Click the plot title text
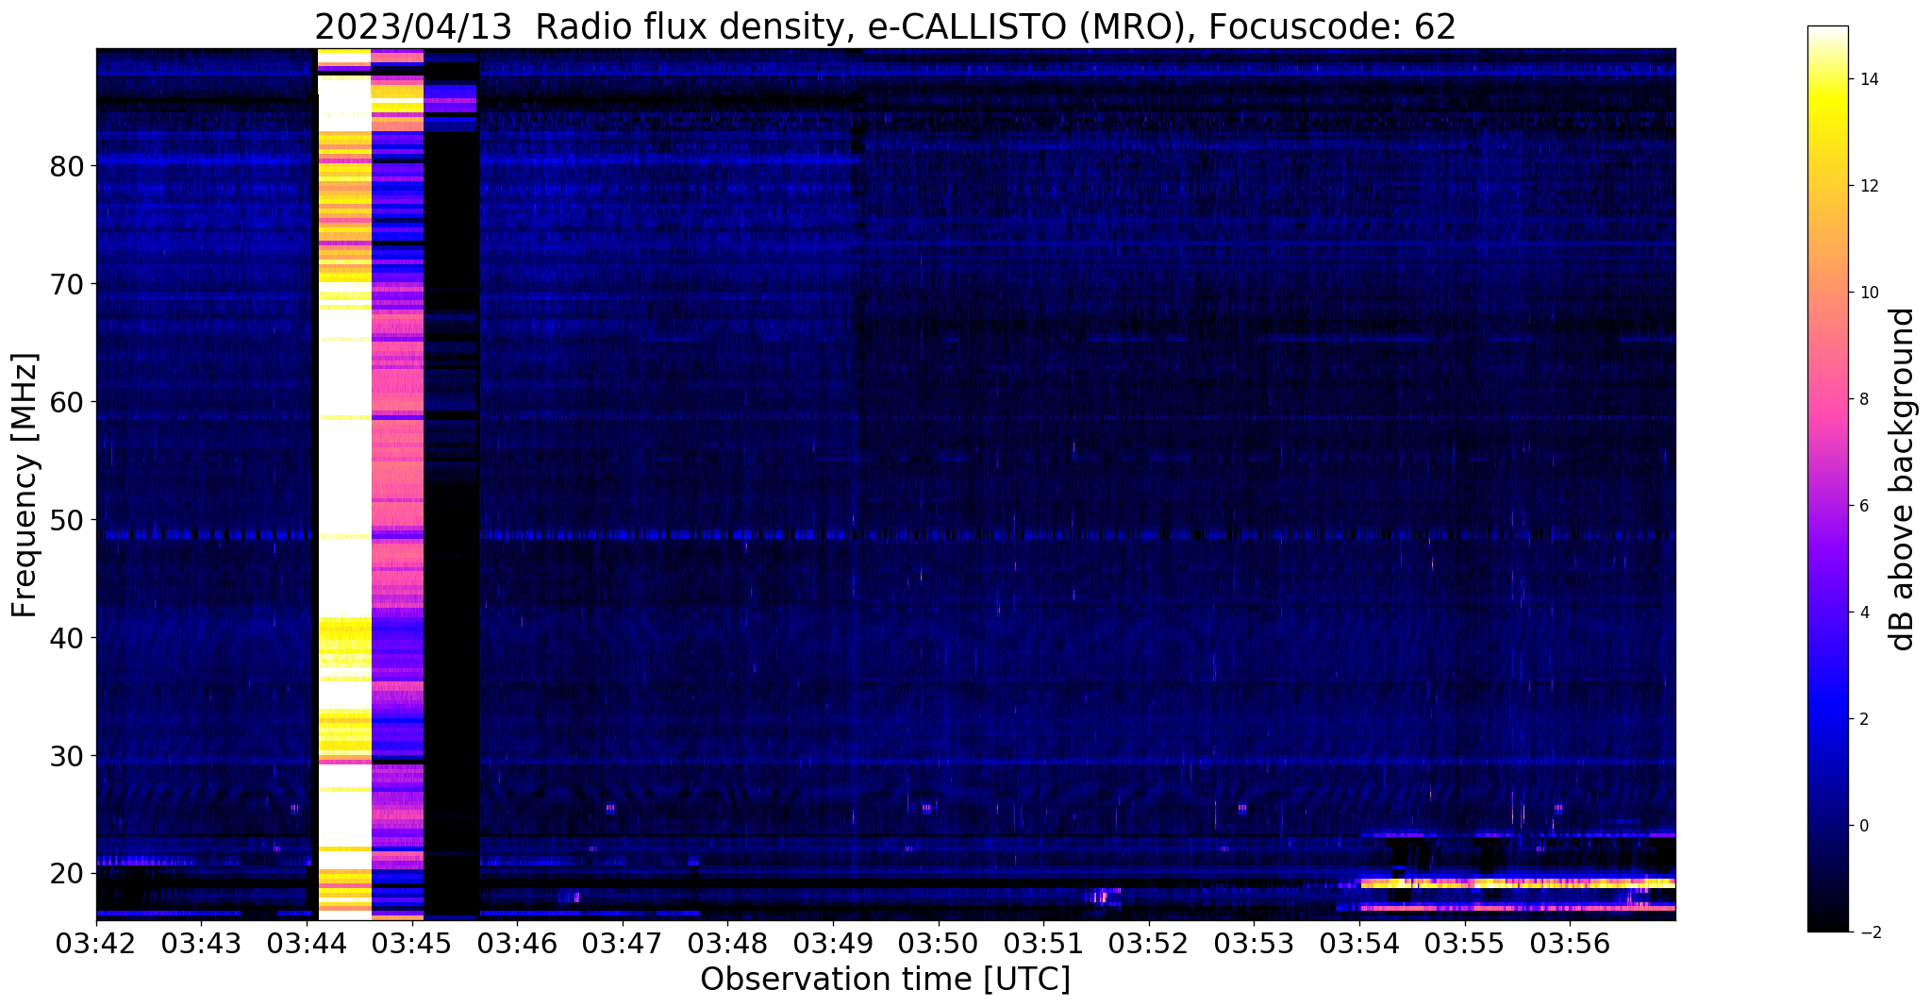Screen dimensions: 1931x1007 pos(886,26)
